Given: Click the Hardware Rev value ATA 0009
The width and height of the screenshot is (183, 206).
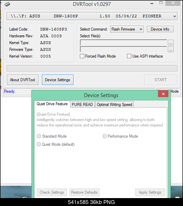Looking at the screenshot, I should (x=51, y=36).
